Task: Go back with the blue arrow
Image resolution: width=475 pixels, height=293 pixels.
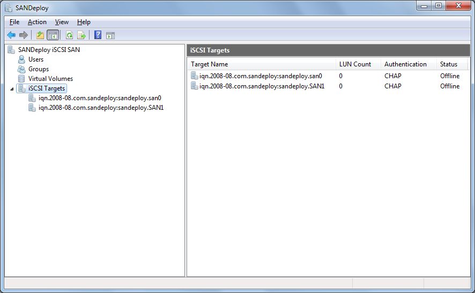Action: pyautogui.click(x=11, y=35)
